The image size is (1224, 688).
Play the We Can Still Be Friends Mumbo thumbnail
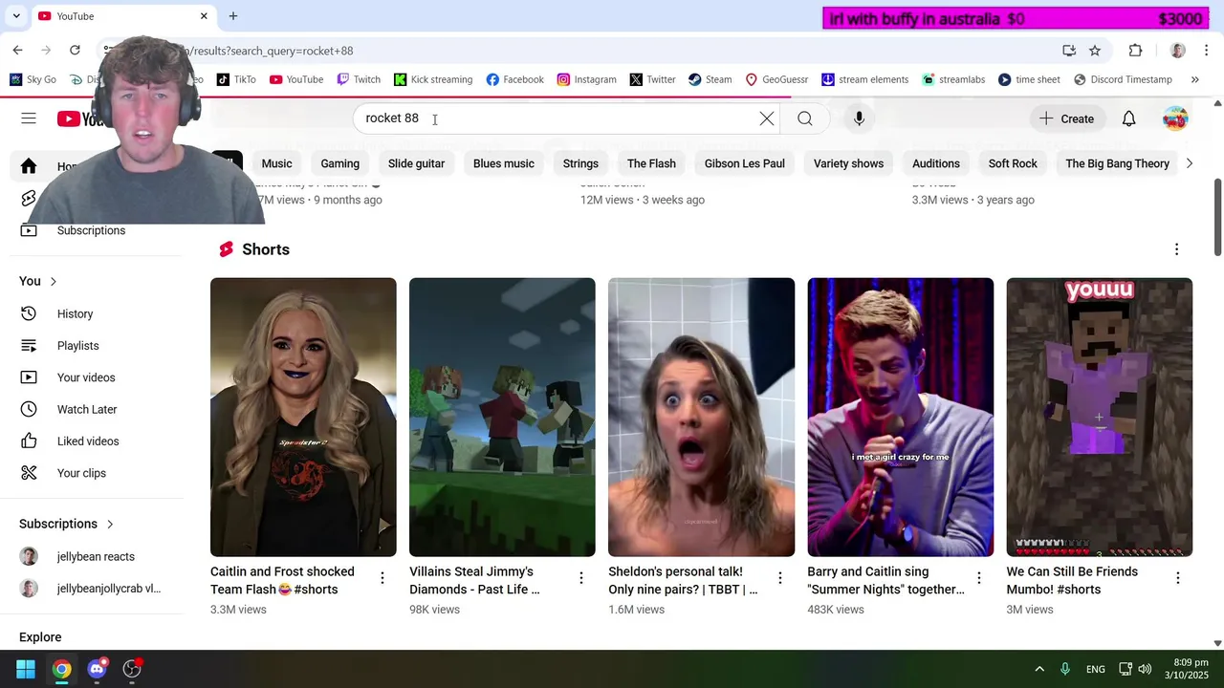[1099, 417]
